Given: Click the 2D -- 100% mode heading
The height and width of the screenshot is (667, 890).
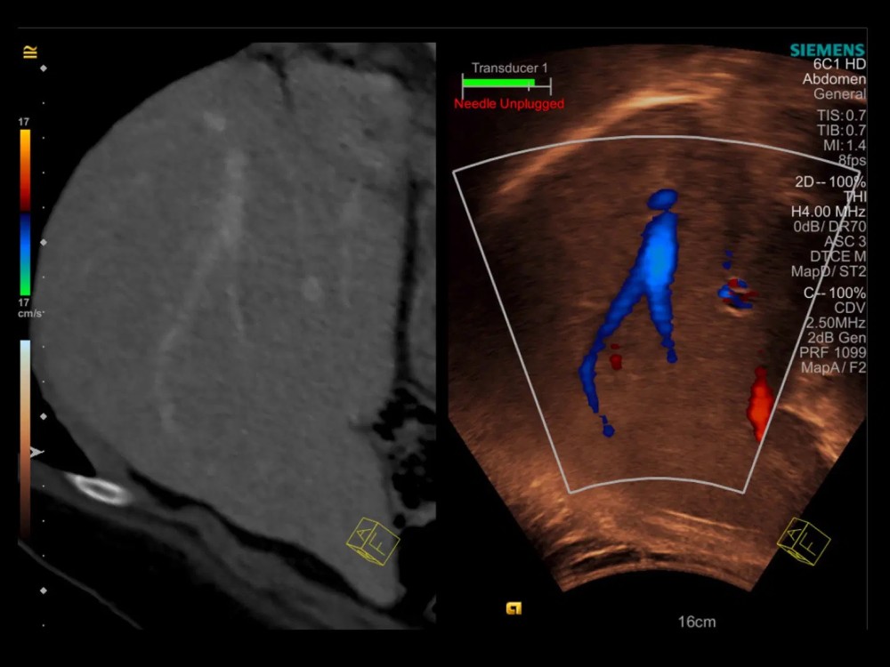Looking at the screenshot, I should click(x=829, y=181).
